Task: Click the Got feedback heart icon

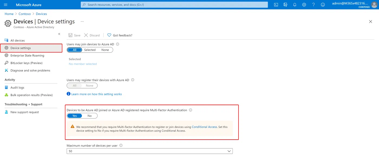Action: tap(109, 35)
